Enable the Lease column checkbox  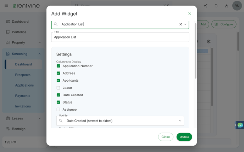click(59, 88)
